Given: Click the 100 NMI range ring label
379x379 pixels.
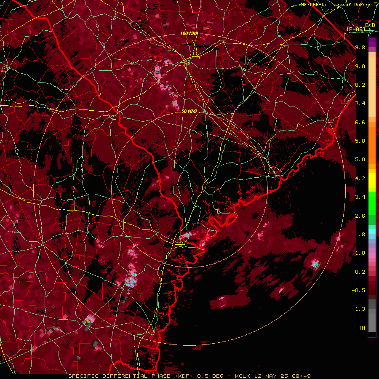Looking at the screenshot, I should [189, 33].
